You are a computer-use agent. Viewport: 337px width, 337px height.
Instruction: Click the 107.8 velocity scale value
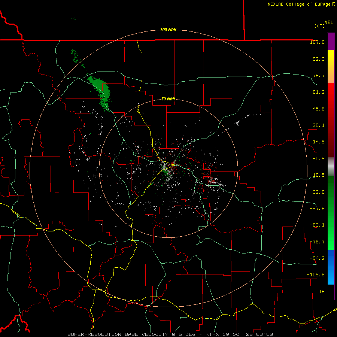coord(317,42)
